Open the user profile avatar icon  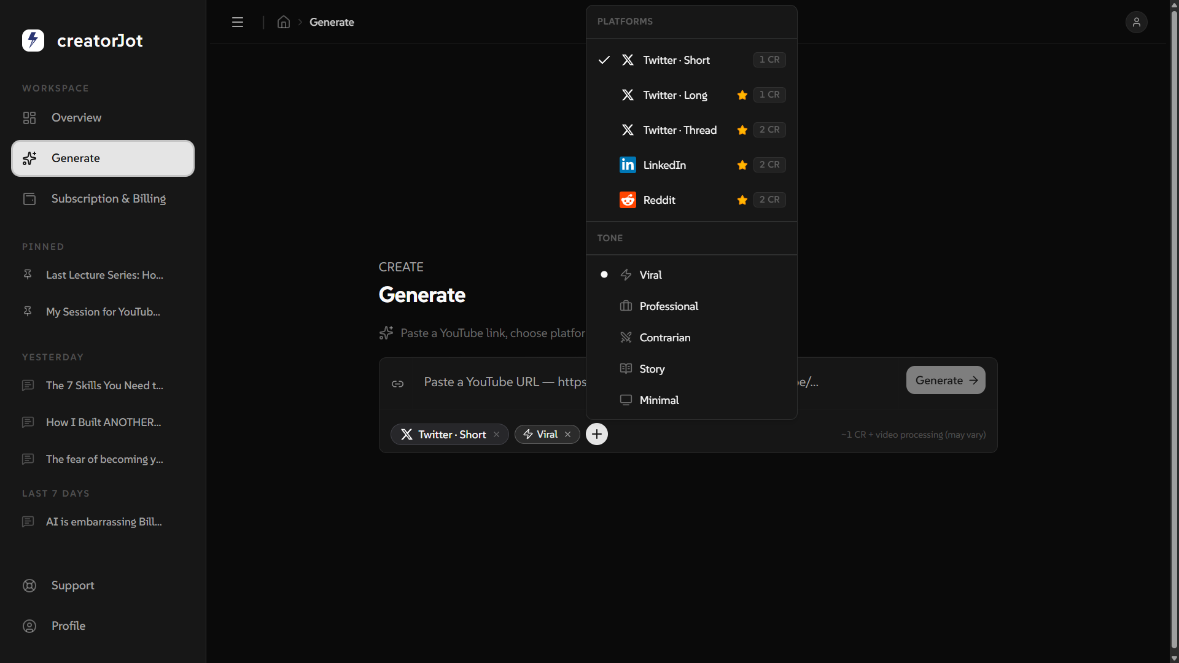tap(1136, 22)
